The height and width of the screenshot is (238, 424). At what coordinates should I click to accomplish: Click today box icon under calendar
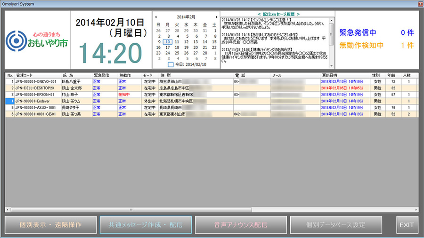point(171,64)
